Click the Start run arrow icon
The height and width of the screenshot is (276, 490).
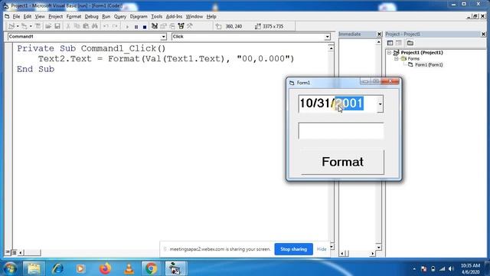(x=127, y=27)
